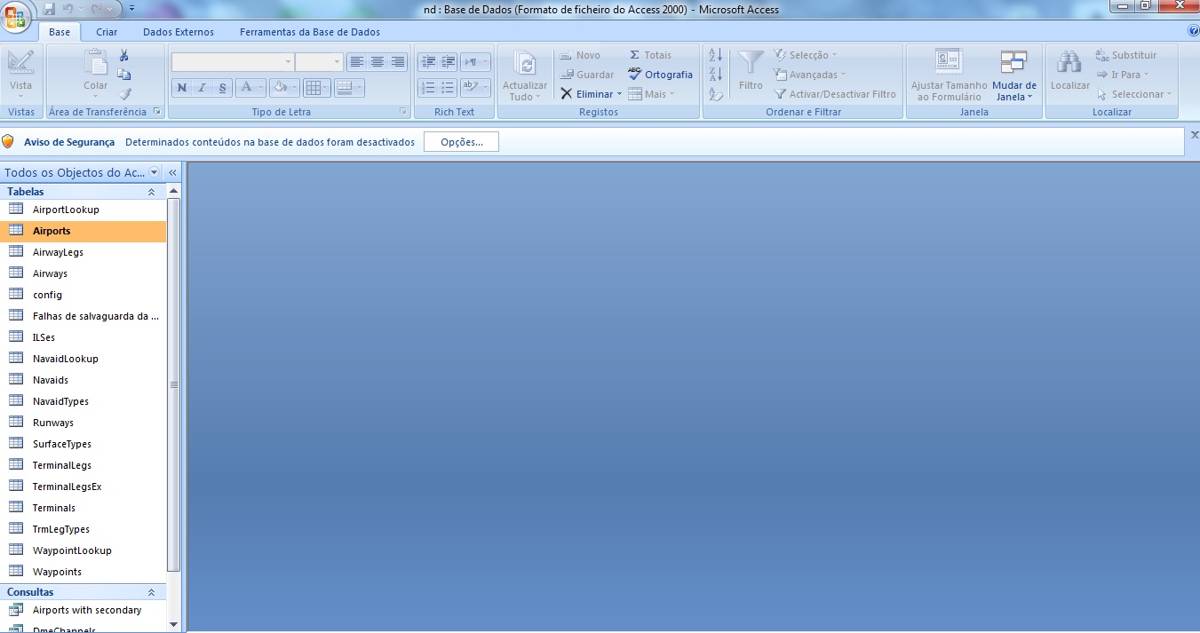Select the Runways table
Screen dimensions: 1200x633
[x=53, y=423]
